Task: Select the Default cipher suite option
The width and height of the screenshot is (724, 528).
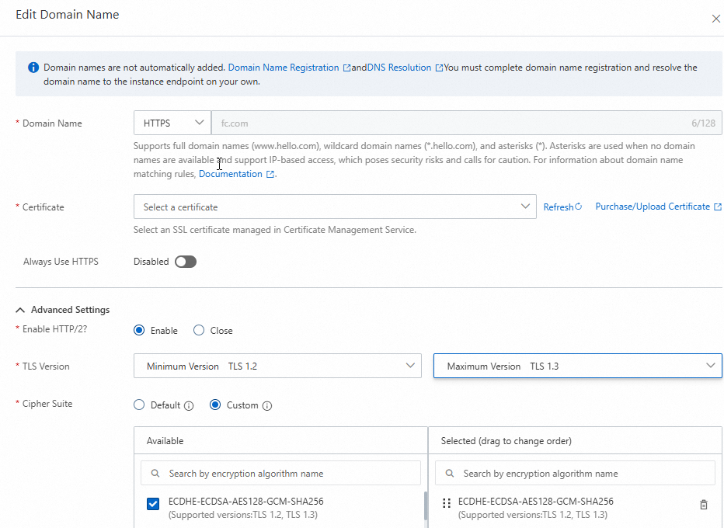Action: point(140,405)
